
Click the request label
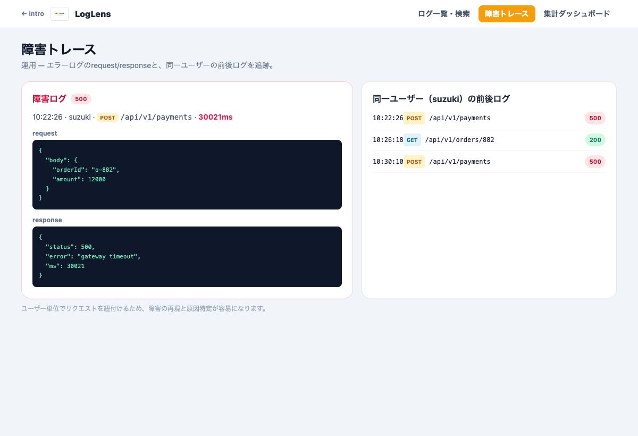(x=45, y=133)
